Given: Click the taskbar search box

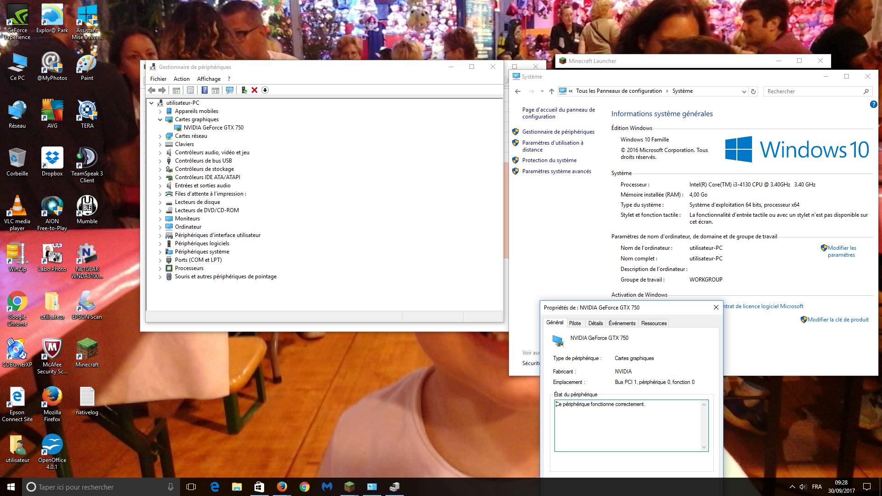Looking at the screenshot, I should pos(100,487).
